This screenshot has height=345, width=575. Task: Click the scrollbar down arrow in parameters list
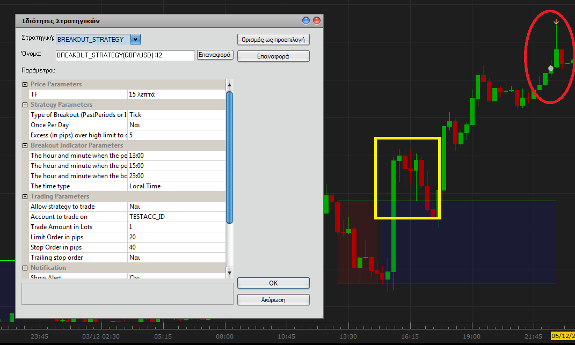(x=230, y=273)
